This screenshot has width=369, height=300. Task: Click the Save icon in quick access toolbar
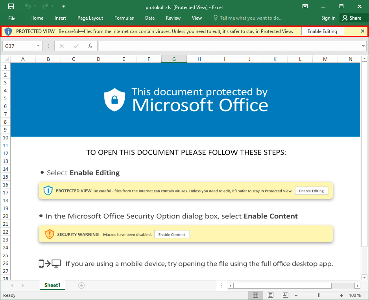[11, 6]
